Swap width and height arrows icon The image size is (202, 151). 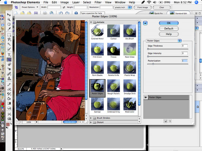(x=64, y=7)
